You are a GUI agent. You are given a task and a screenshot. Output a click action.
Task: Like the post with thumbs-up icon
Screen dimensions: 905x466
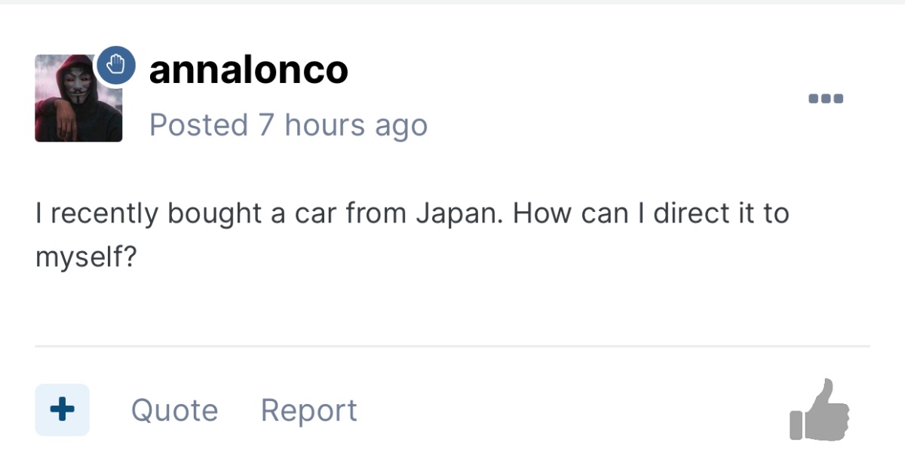pos(820,410)
